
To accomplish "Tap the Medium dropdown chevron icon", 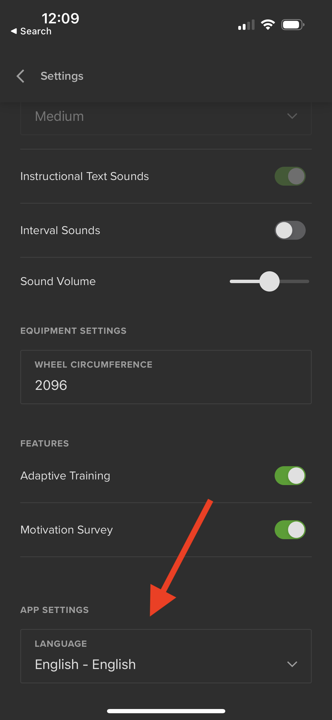I will pos(292,116).
